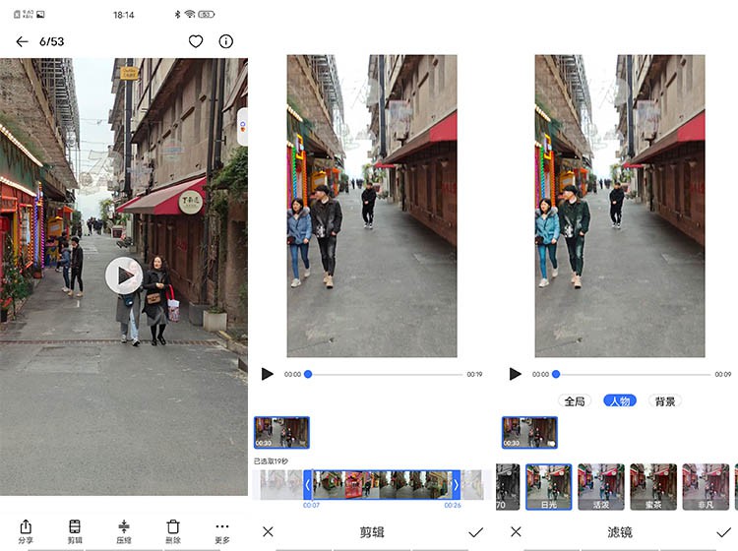
Task: Switch filter scope to 全局
Action: (x=575, y=400)
